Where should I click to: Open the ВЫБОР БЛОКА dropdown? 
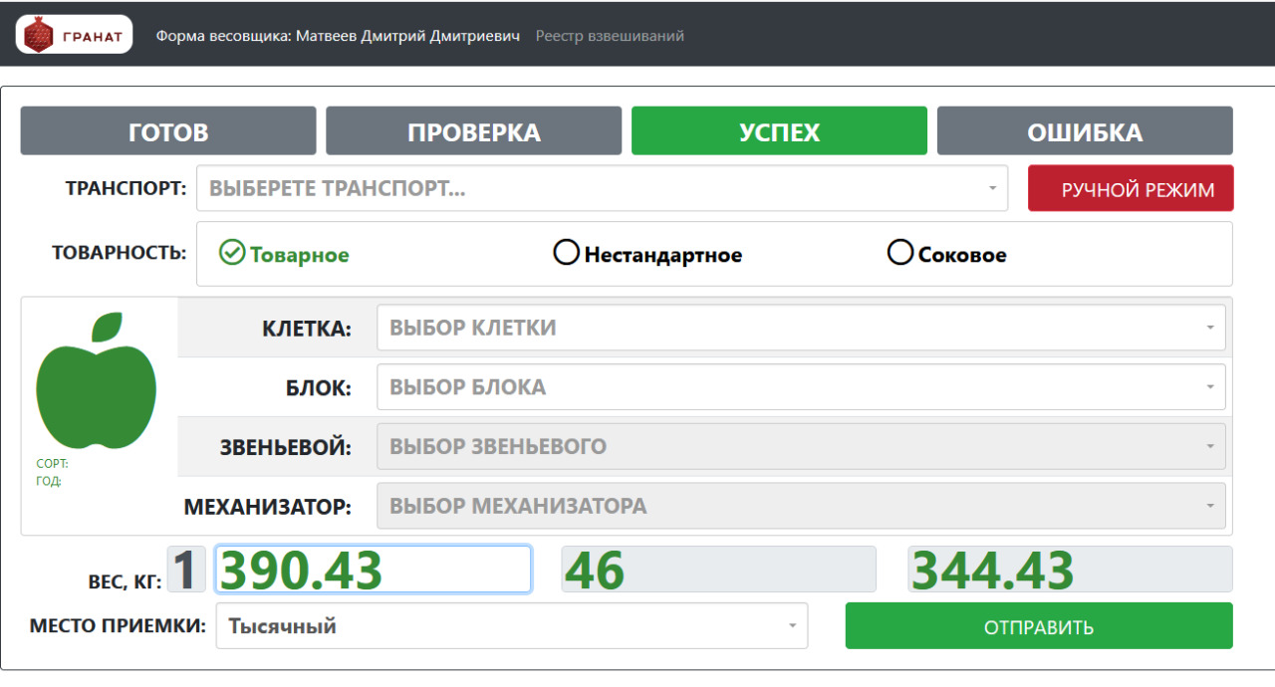click(x=800, y=386)
